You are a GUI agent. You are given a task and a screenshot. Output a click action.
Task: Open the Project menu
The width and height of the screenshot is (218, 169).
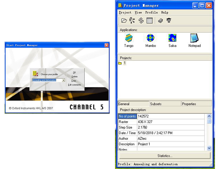click(125, 13)
